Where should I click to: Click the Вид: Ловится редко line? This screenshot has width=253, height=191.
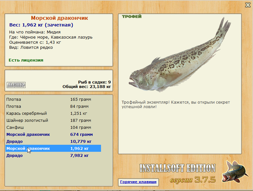(x=31, y=48)
